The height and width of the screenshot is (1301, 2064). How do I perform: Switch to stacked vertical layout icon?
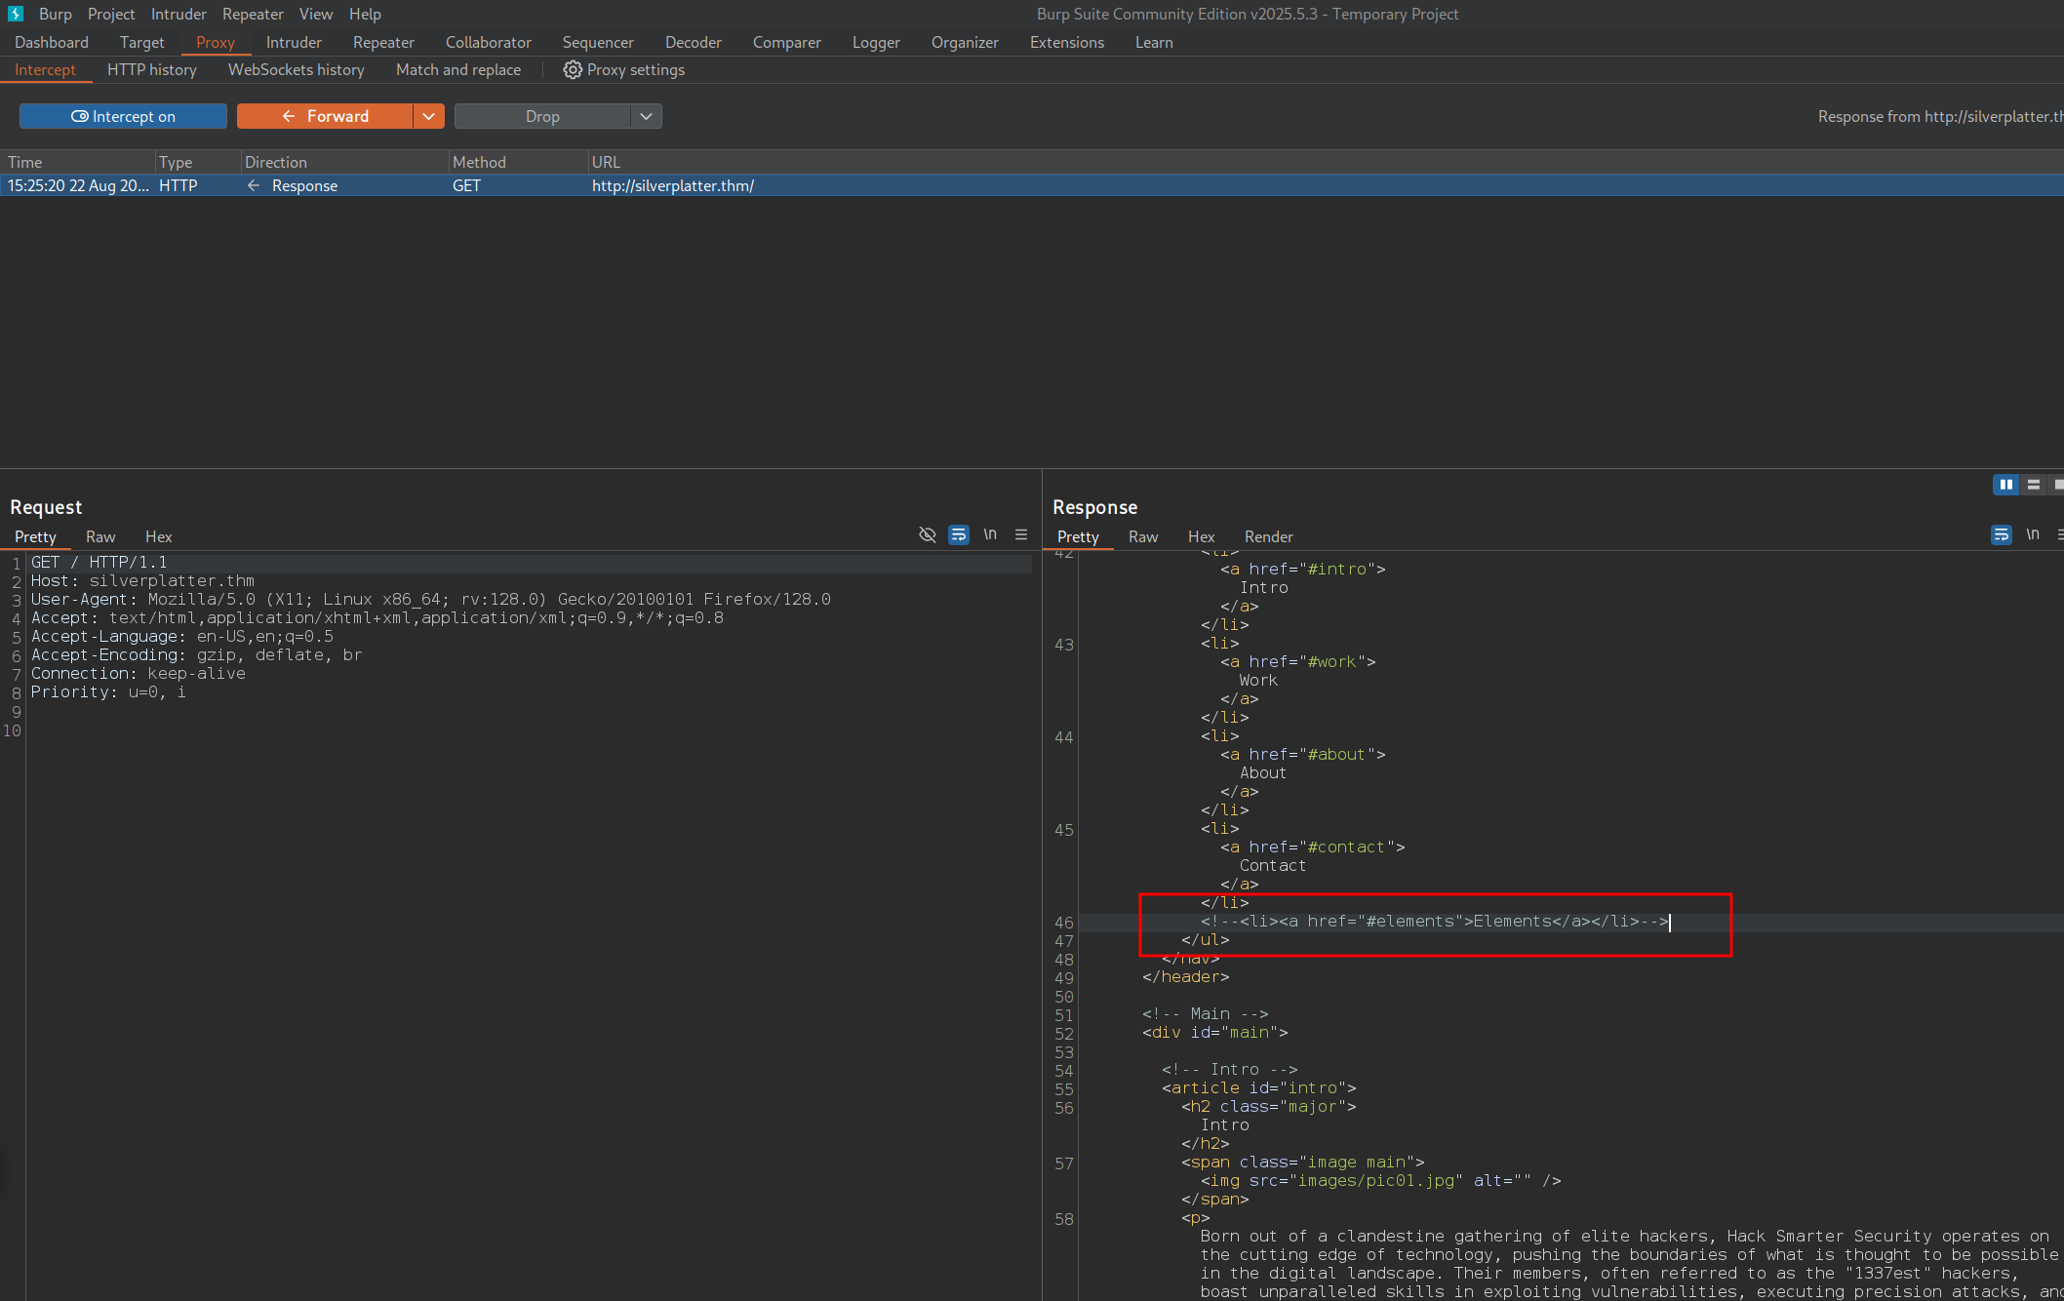[2034, 485]
